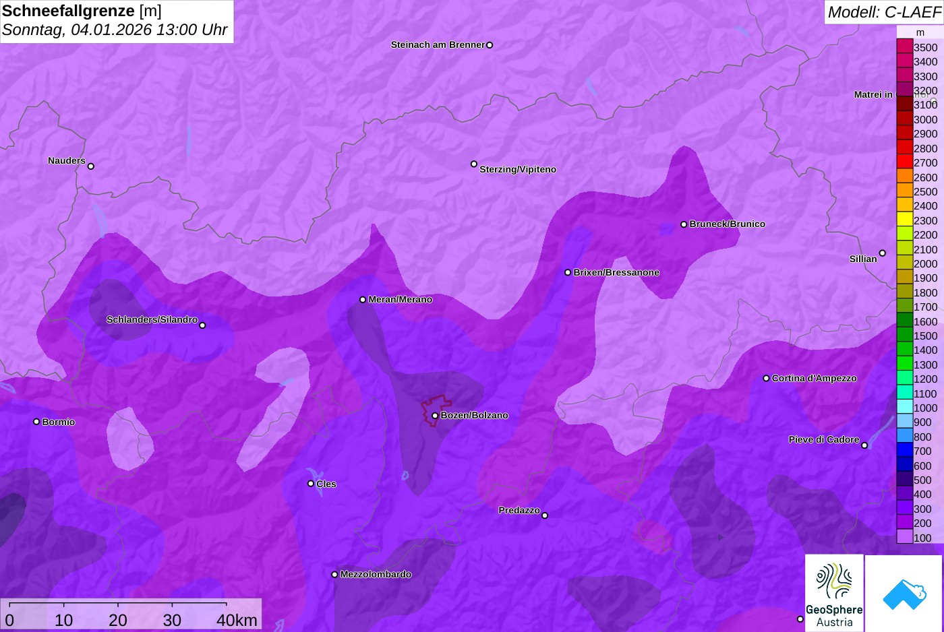Click the Bozen/Bolzano label text

coord(475,416)
